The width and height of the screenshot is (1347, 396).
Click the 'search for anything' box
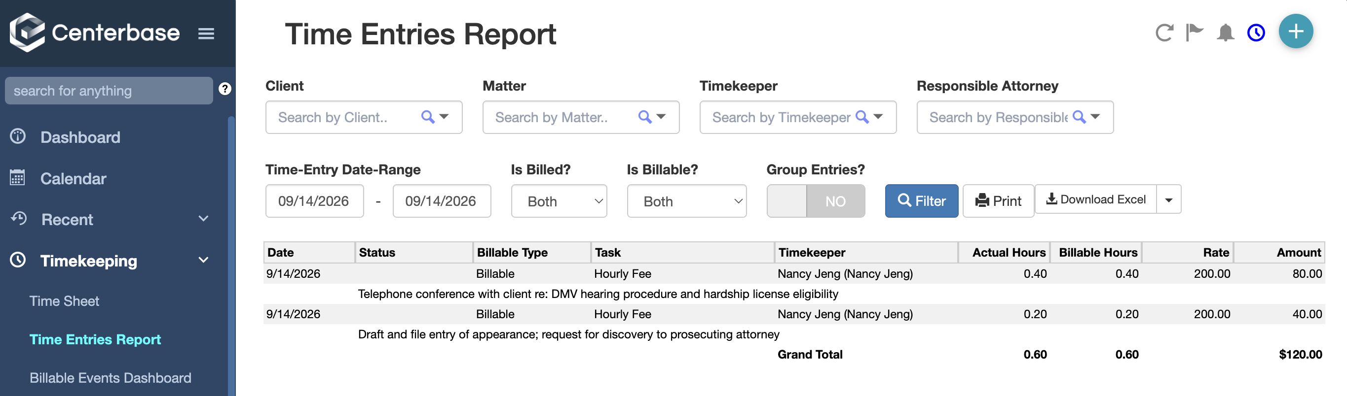(x=109, y=91)
